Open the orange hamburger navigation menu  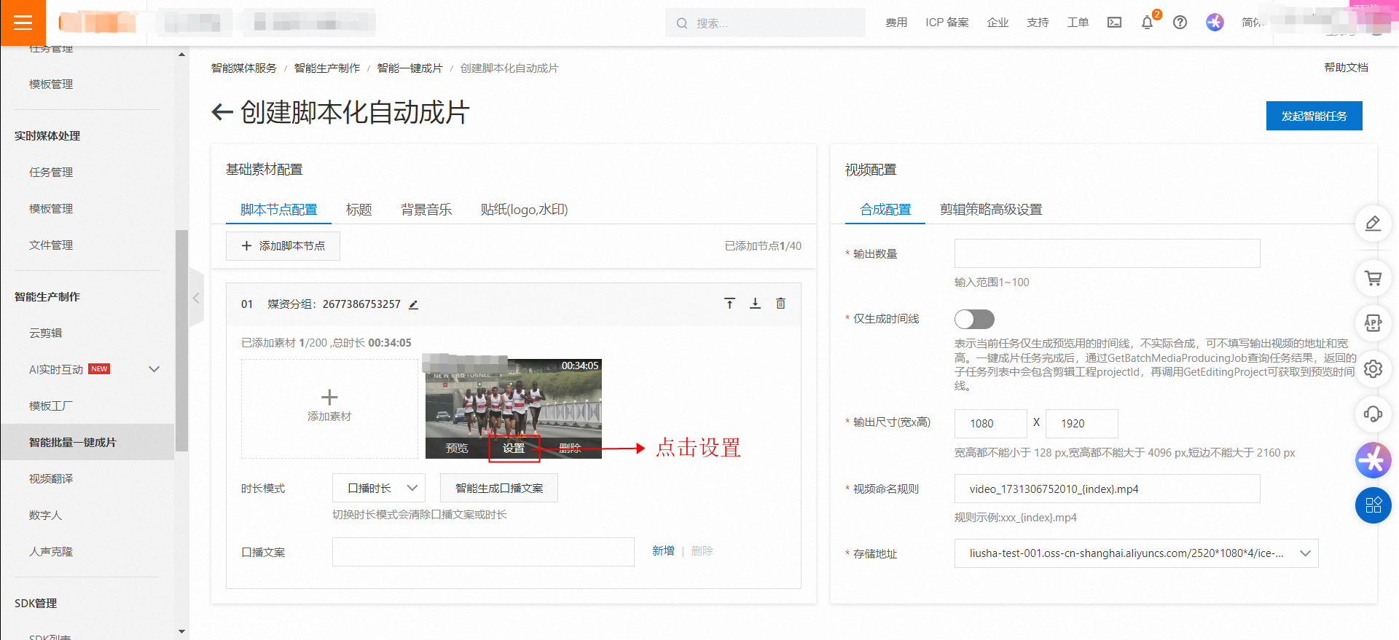[23, 23]
